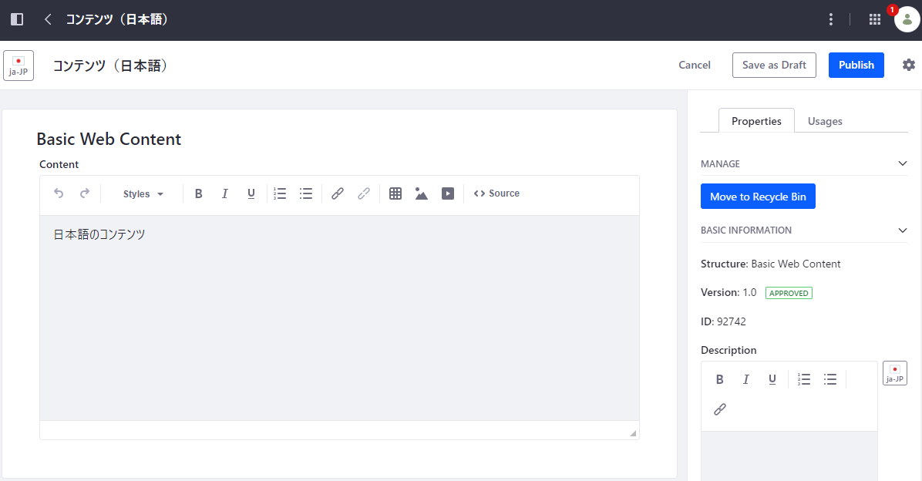
Task: Collapse the Basic Information section
Action: [903, 230]
